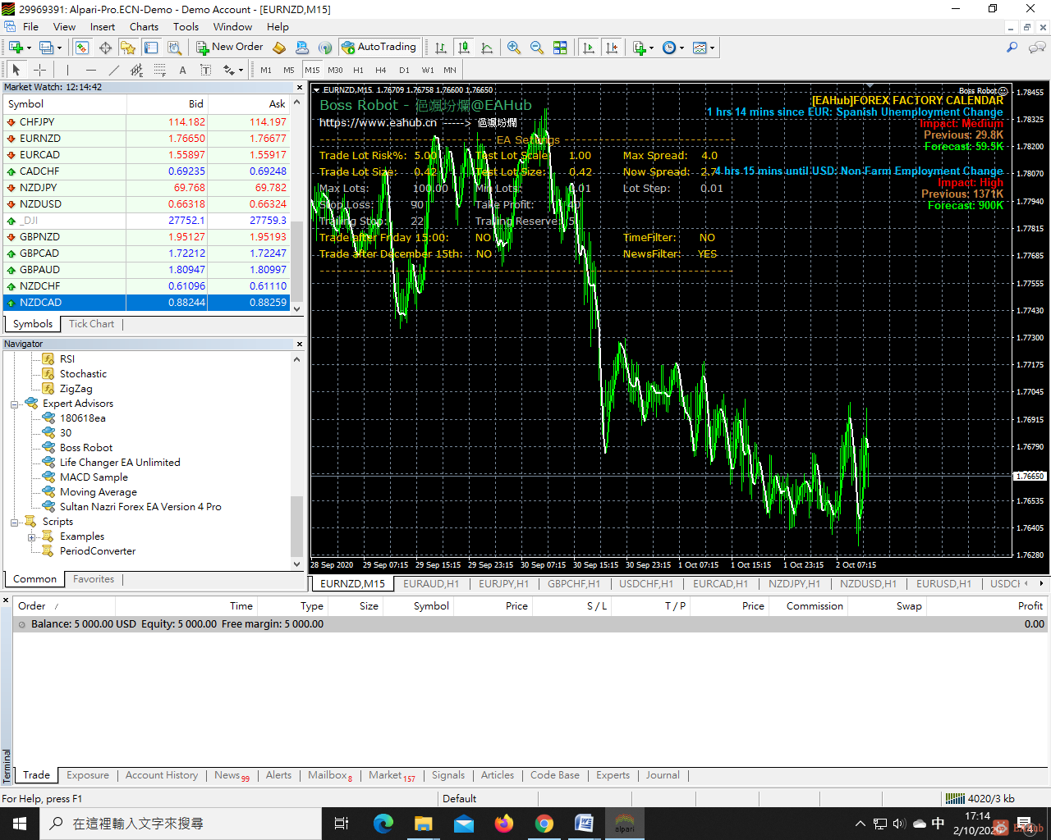The height and width of the screenshot is (840, 1051).
Task: Expand the Examples scripts folder
Action: point(31,536)
